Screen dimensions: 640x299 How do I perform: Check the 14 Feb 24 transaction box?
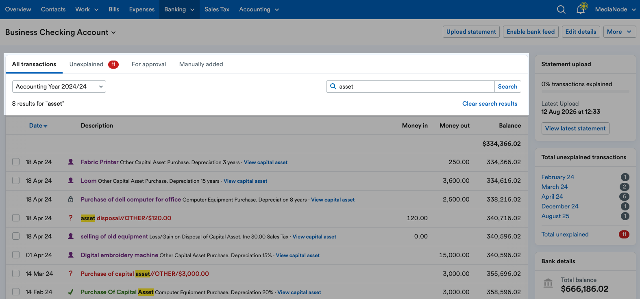coord(16,292)
